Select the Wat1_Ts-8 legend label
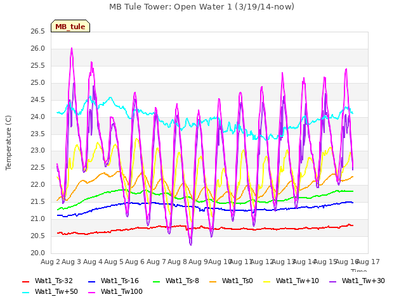The width and height of the screenshot is (406, 304). [x=182, y=281]
